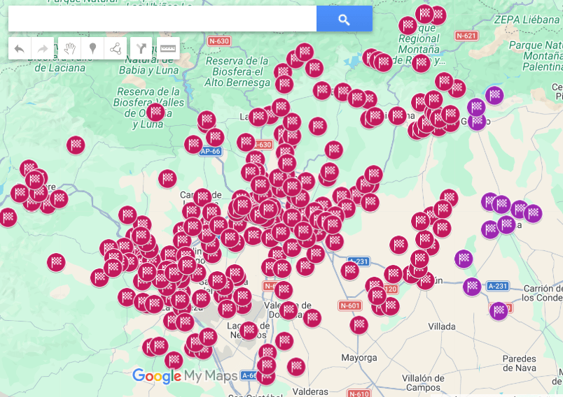This screenshot has height=397, width=563.
Task: Pick the Add directions tool
Action: pyautogui.click(x=143, y=49)
